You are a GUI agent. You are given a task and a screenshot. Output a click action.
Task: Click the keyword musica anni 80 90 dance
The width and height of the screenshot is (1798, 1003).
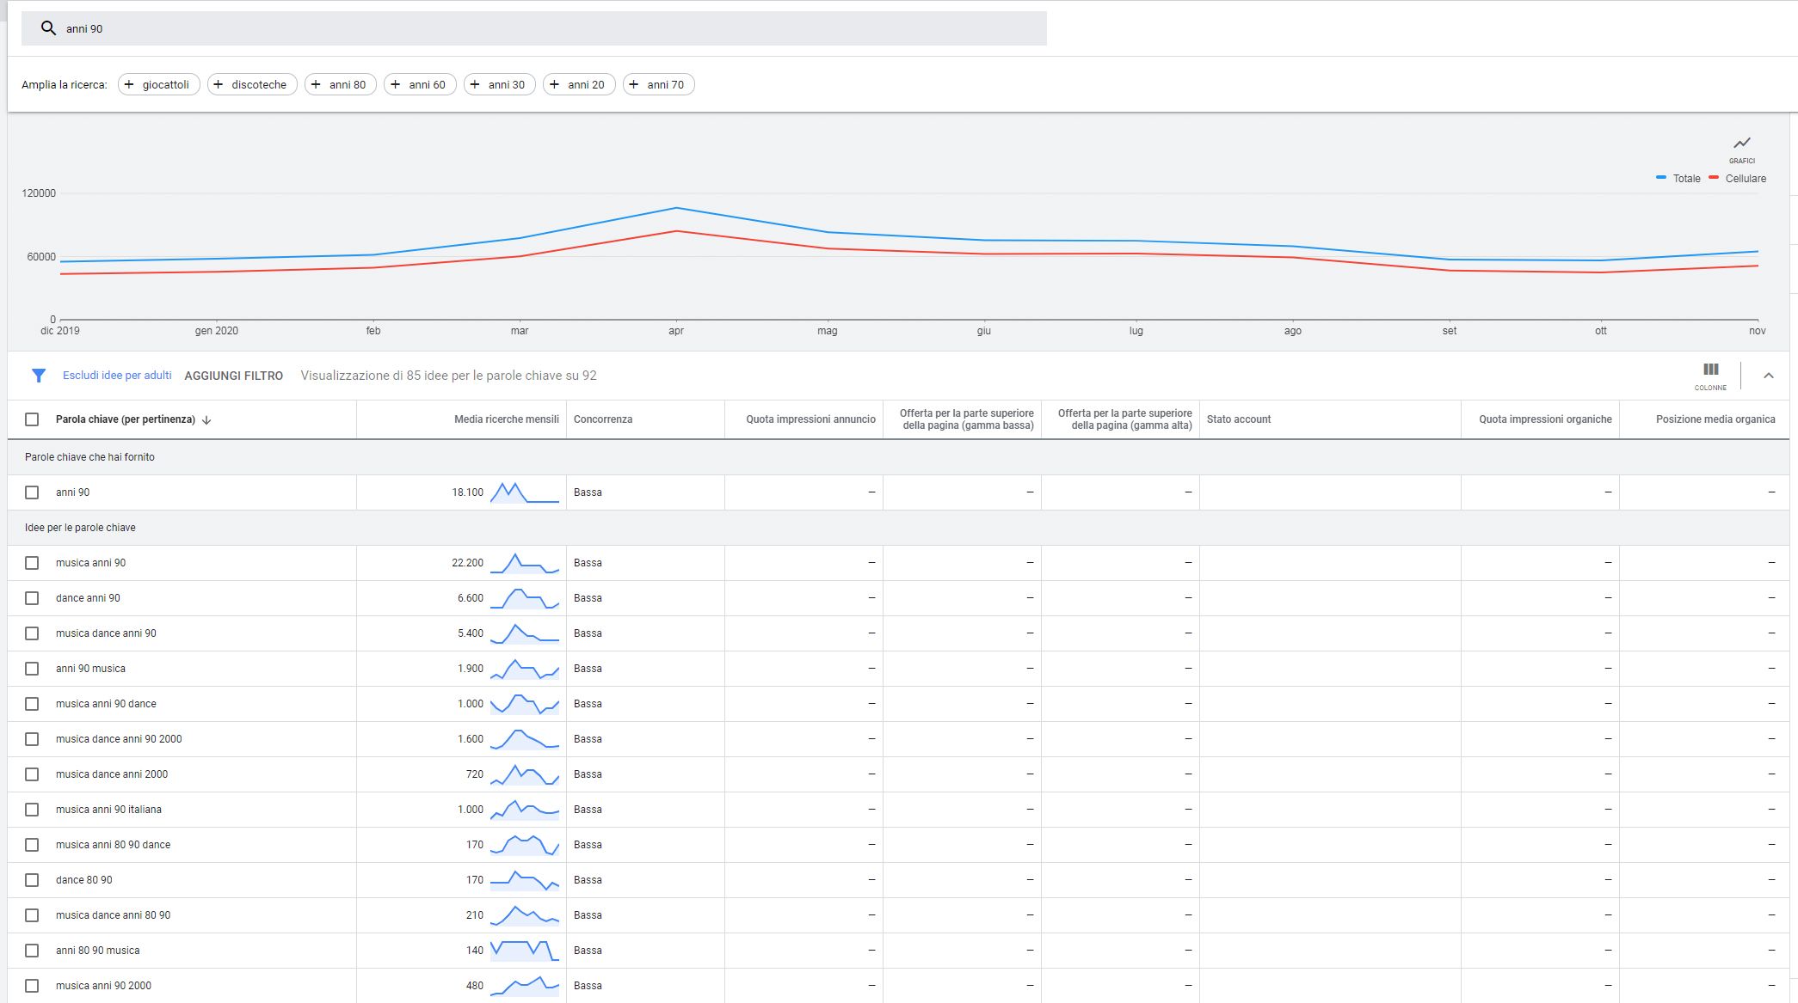[x=113, y=845]
